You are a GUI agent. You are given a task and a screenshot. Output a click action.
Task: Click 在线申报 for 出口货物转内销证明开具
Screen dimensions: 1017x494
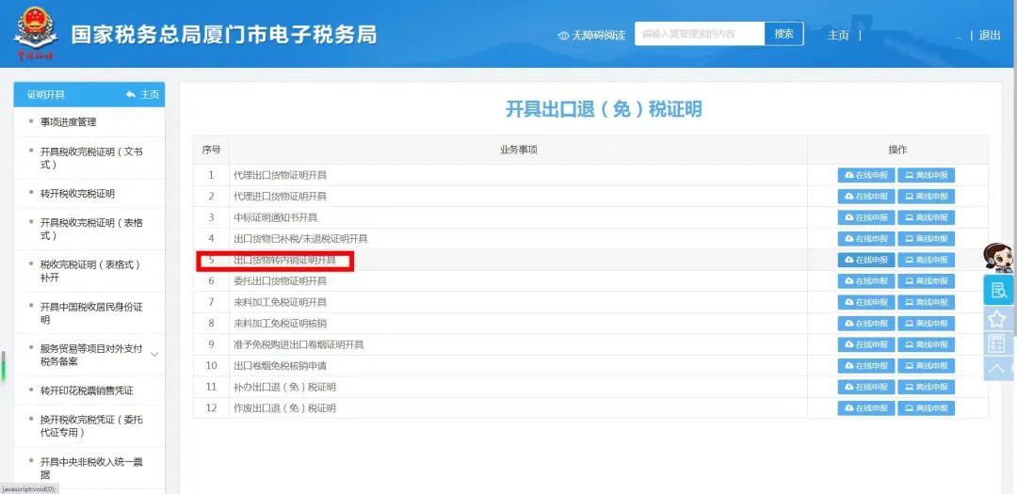point(866,260)
